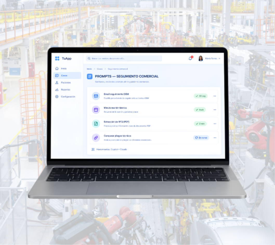Image resolution: width=275 pixels, height=245 pixels.
Task: Click the Pacientes person icon
Action: (57, 83)
